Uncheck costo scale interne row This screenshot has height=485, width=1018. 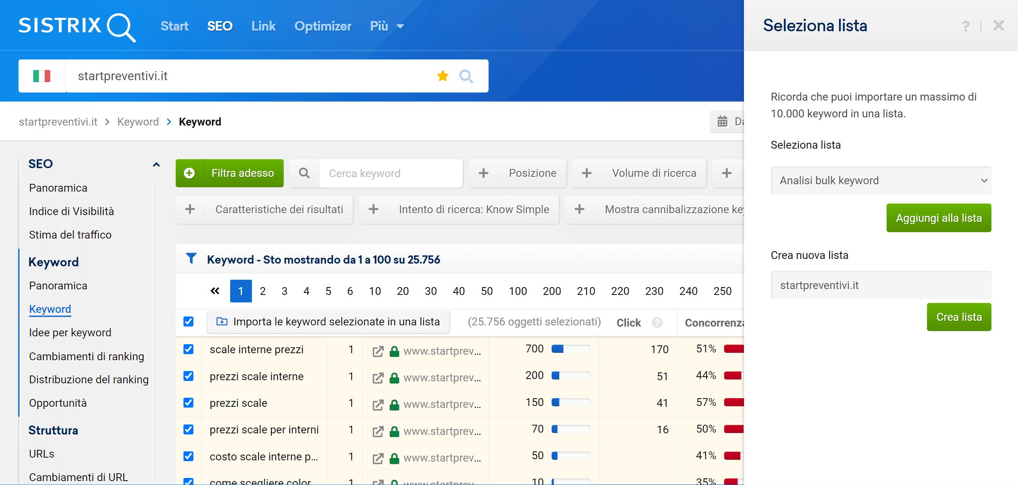pos(188,456)
